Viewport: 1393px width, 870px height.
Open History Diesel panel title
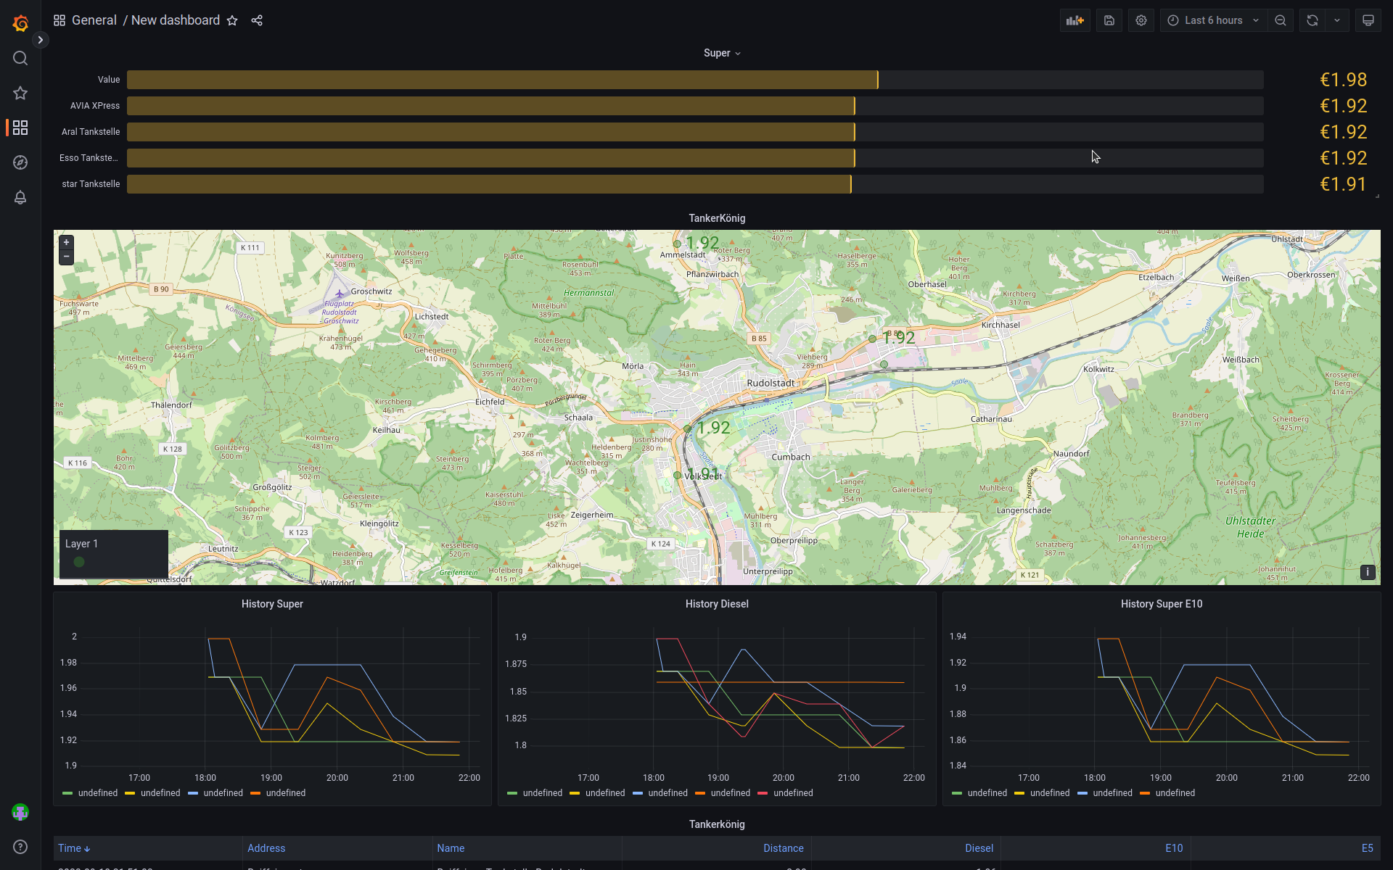point(717,604)
